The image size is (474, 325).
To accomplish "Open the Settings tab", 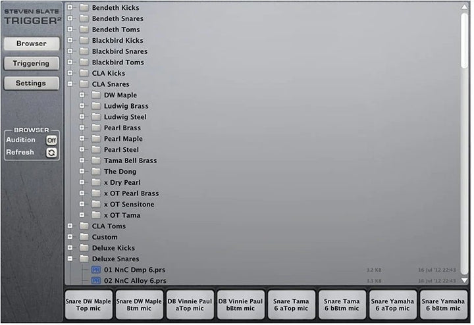I will pyautogui.click(x=31, y=84).
